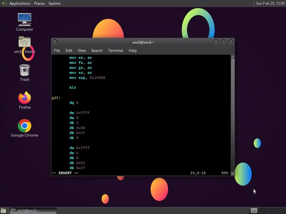Open the terminal Search menu
The width and height of the screenshot is (286, 214).
click(97, 51)
